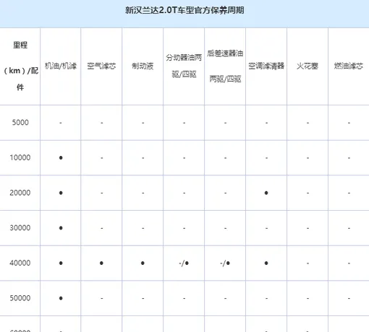Select the 50000 mileage row label

click(20, 298)
